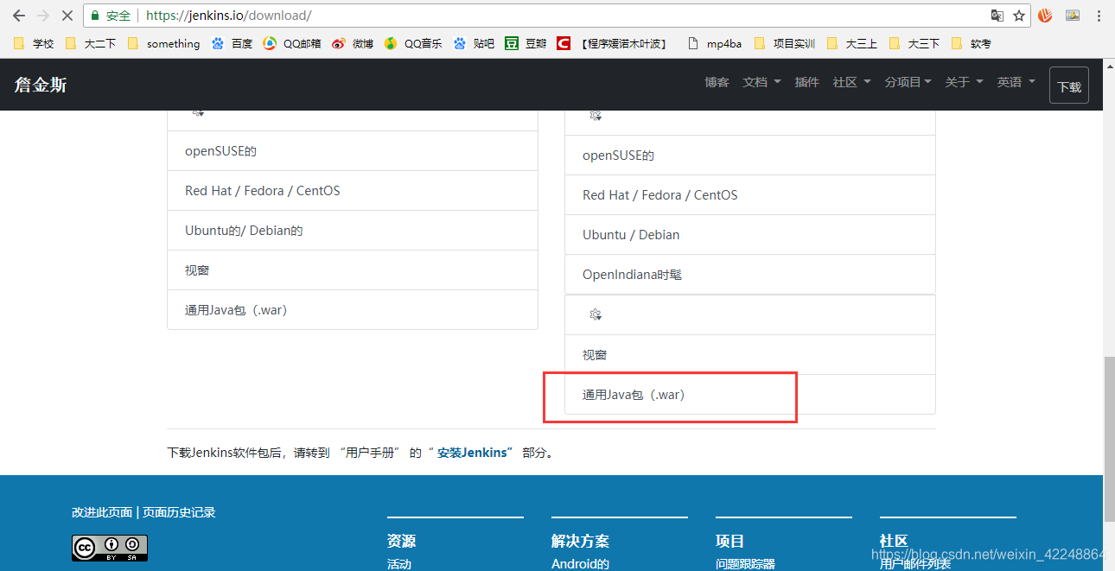Open Android的 under 解决方案 in footer
Image resolution: width=1115 pixels, height=571 pixels.
(580, 564)
